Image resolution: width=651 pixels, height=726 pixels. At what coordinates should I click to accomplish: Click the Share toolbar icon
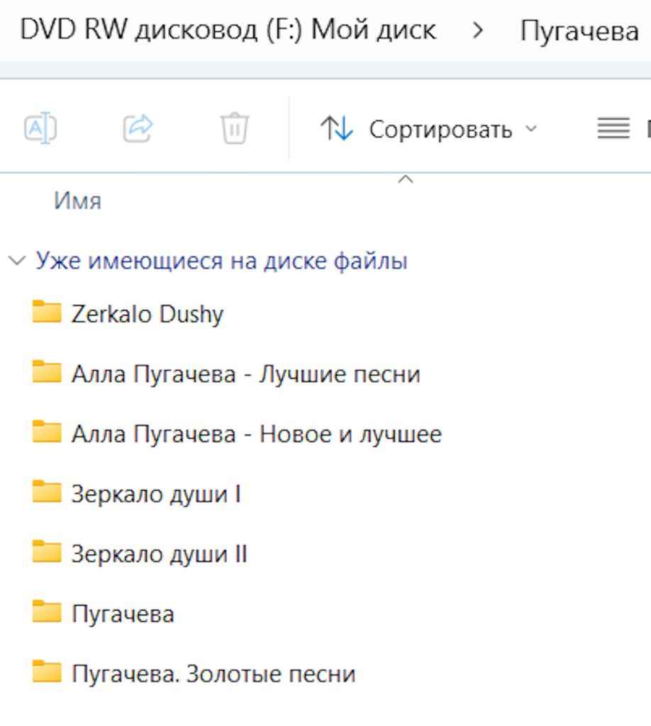tap(138, 128)
